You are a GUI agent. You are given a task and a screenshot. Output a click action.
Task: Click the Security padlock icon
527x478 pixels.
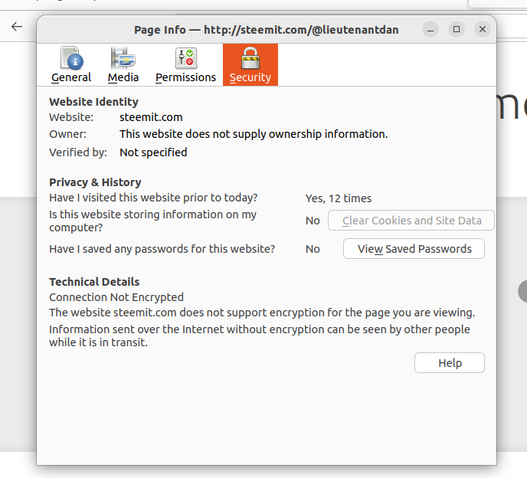[250, 58]
